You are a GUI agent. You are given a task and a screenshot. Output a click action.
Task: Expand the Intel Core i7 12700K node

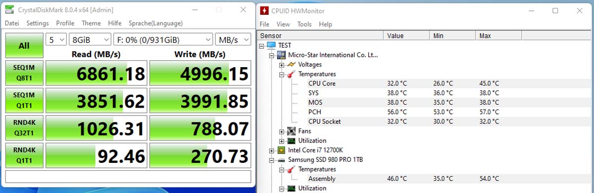[271, 150]
